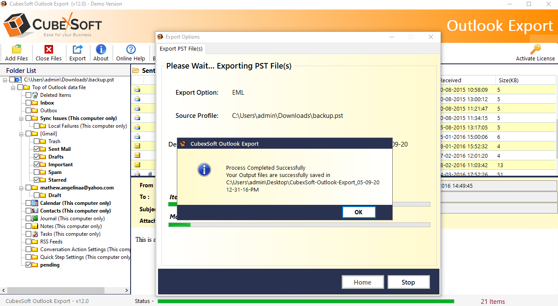Viewport: 558px width, 306px height.
Task: Click the Status progress bar at bottom
Action: pyautogui.click(x=306, y=301)
